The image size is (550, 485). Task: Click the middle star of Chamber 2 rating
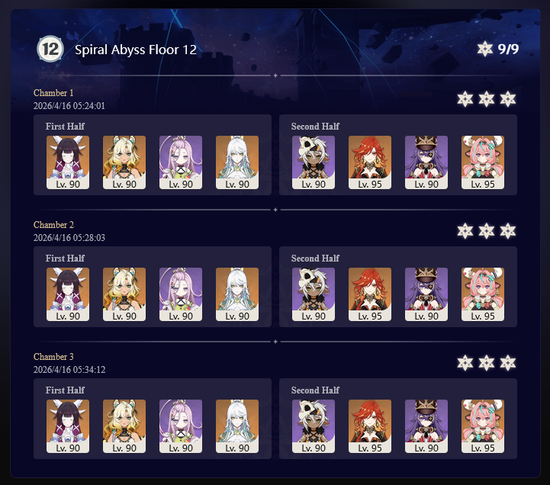(487, 231)
